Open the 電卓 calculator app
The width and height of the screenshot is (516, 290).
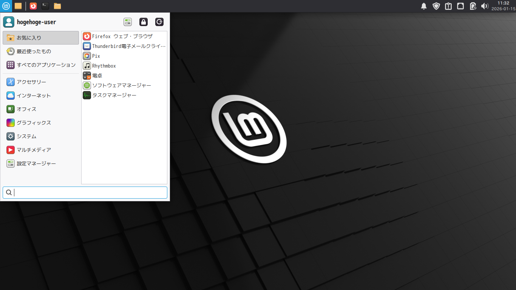tap(124, 76)
